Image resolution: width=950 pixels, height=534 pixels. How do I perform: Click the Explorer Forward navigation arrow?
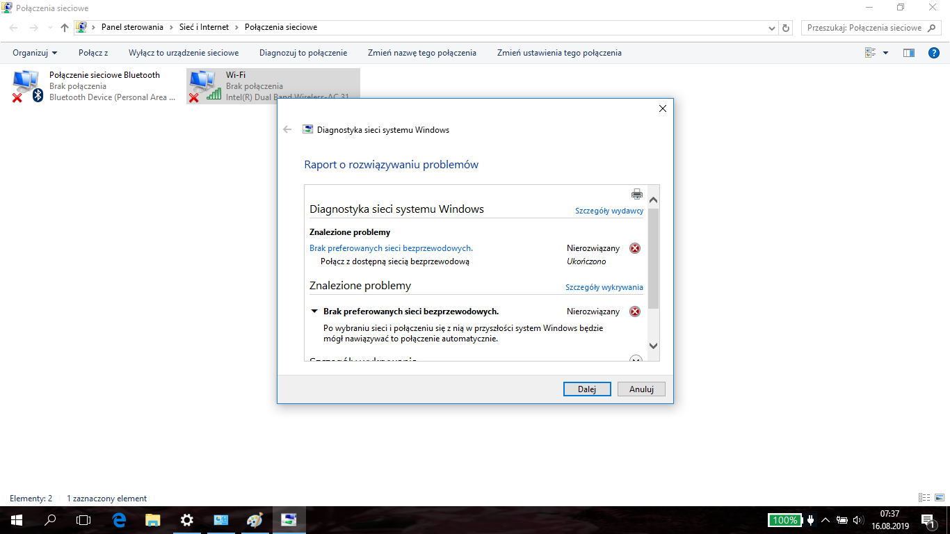point(34,28)
